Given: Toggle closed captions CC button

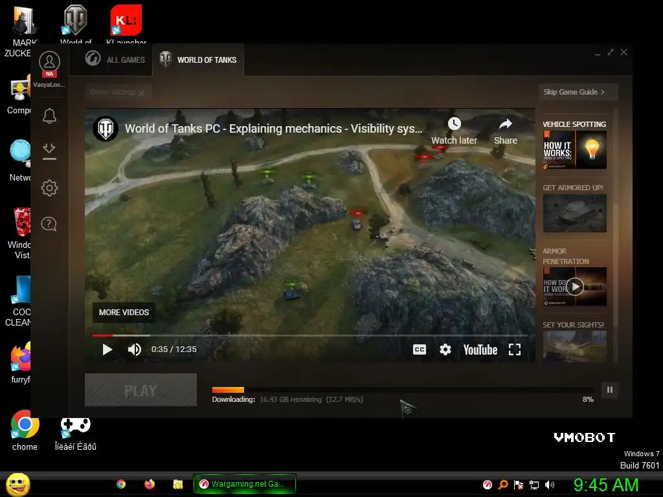Looking at the screenshot, I should (x=419, y=349).
